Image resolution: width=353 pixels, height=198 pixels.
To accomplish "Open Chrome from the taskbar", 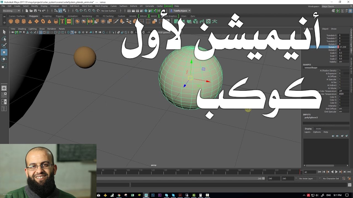I will [x=119, y=195].
